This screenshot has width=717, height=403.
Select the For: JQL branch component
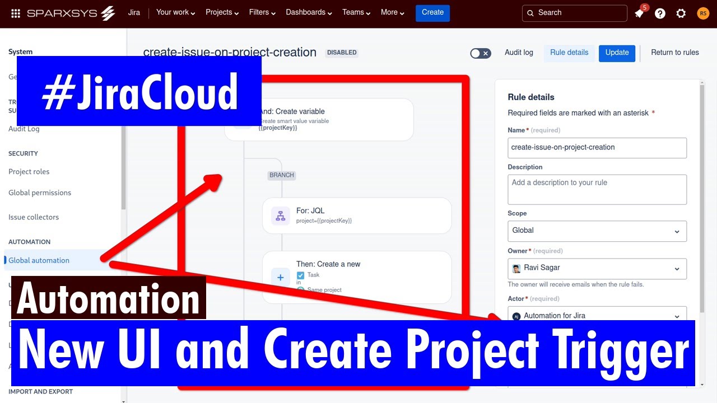(x=357, y=215)
